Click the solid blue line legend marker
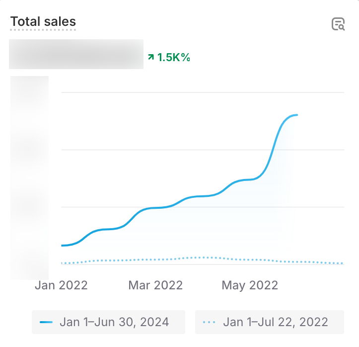 pyautogui.click(x=46, y=322)
